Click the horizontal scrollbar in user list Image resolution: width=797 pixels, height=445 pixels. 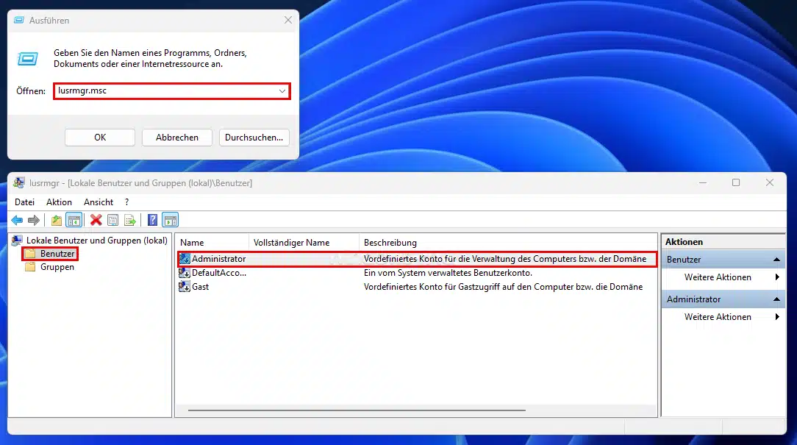click(357, 410)
